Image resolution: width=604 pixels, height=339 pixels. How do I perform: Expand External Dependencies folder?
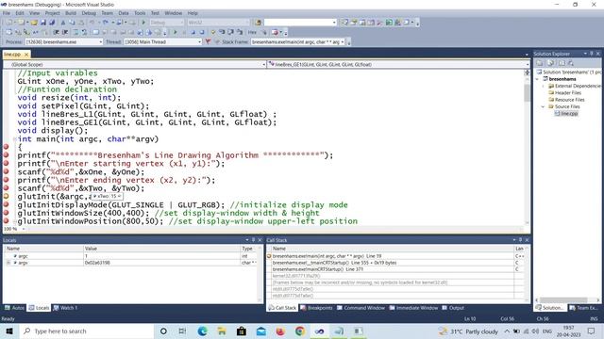[x=544, y=86]
